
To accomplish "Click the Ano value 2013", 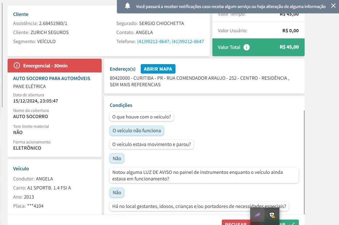I will (x=29, y=197).
